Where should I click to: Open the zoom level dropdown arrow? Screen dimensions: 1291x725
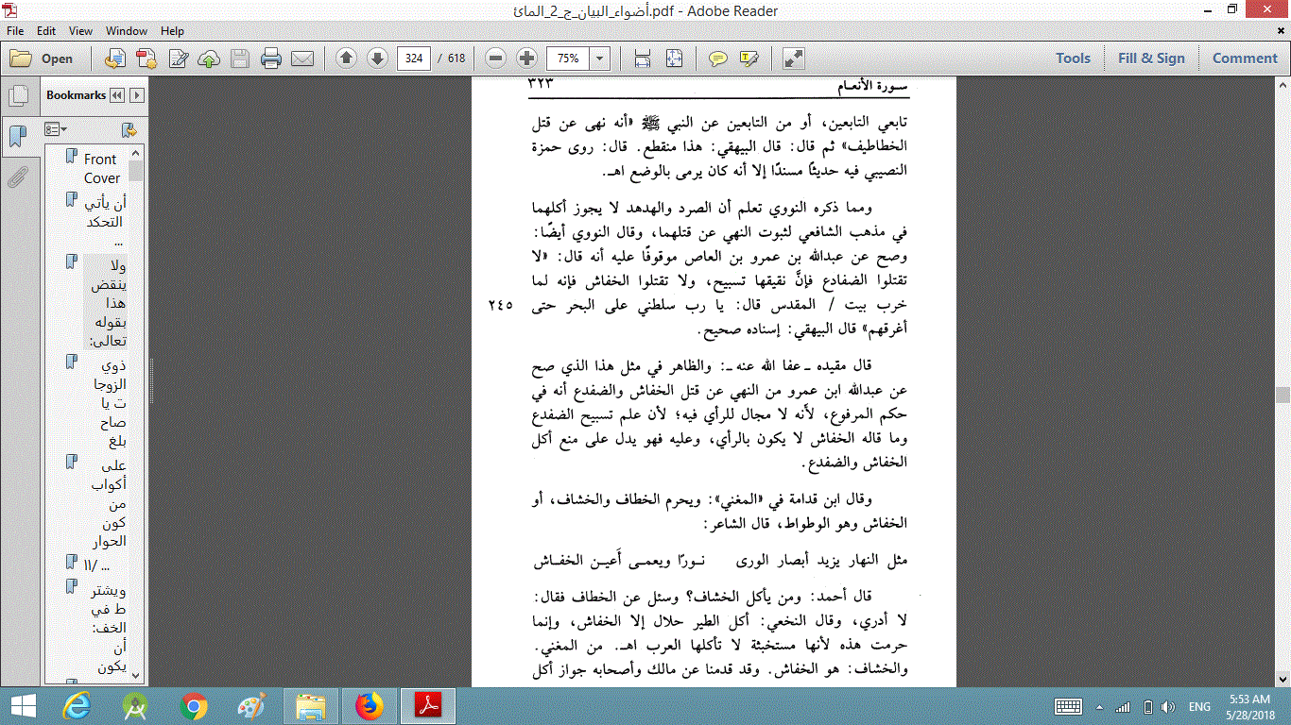(600, 59)
